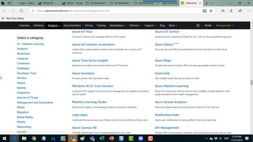Select the Blockchain category
Viewport: 253px width, 142px height.
23,54
